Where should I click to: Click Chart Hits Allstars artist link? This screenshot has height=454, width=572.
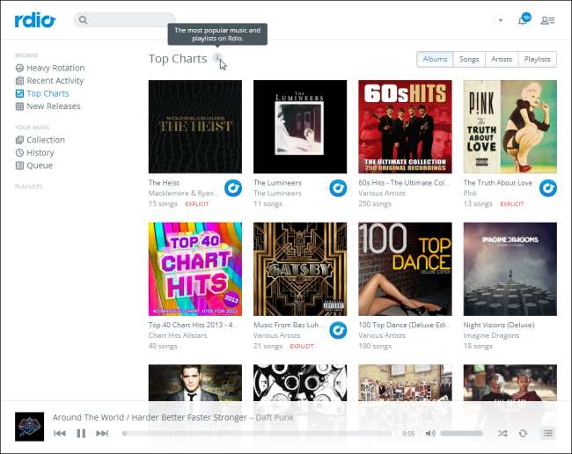click(178, 335)
